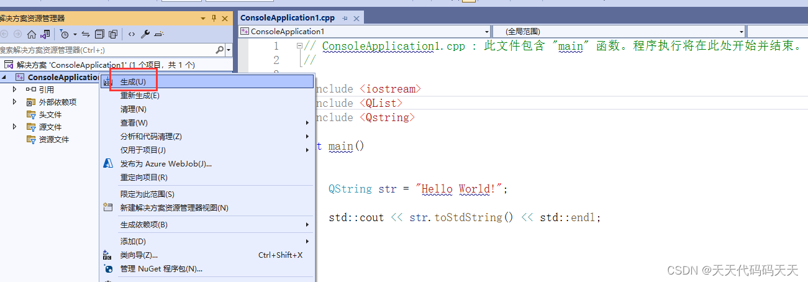Image resolution: width=808 pixels, height=282 pixels.
Task: Open the Solution Explorer window options dropdown
Action: pos(203,19)
